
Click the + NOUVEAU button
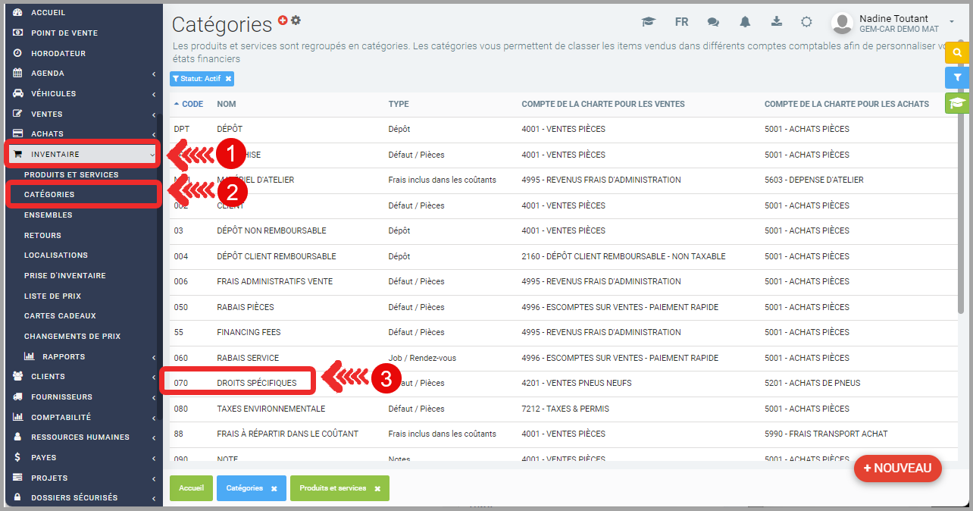pos(897,469)
